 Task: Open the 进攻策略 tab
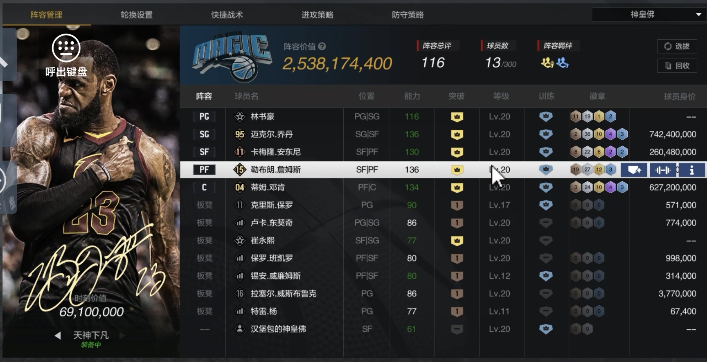click(x=317, y=15)
